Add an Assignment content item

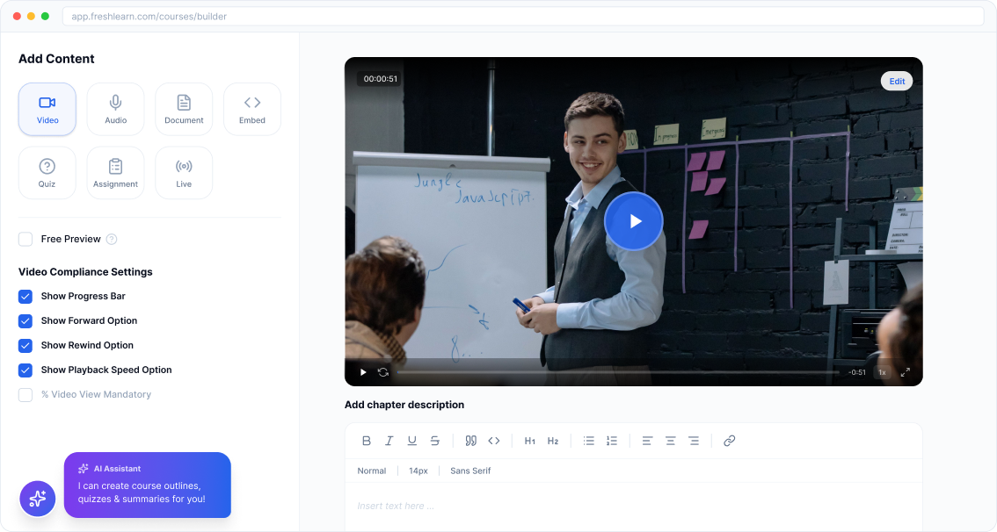coord(116,173)
